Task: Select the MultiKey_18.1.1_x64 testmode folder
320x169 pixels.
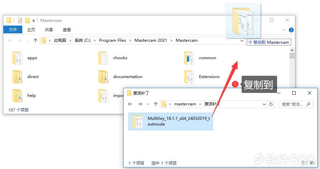Action: [171, 122]
